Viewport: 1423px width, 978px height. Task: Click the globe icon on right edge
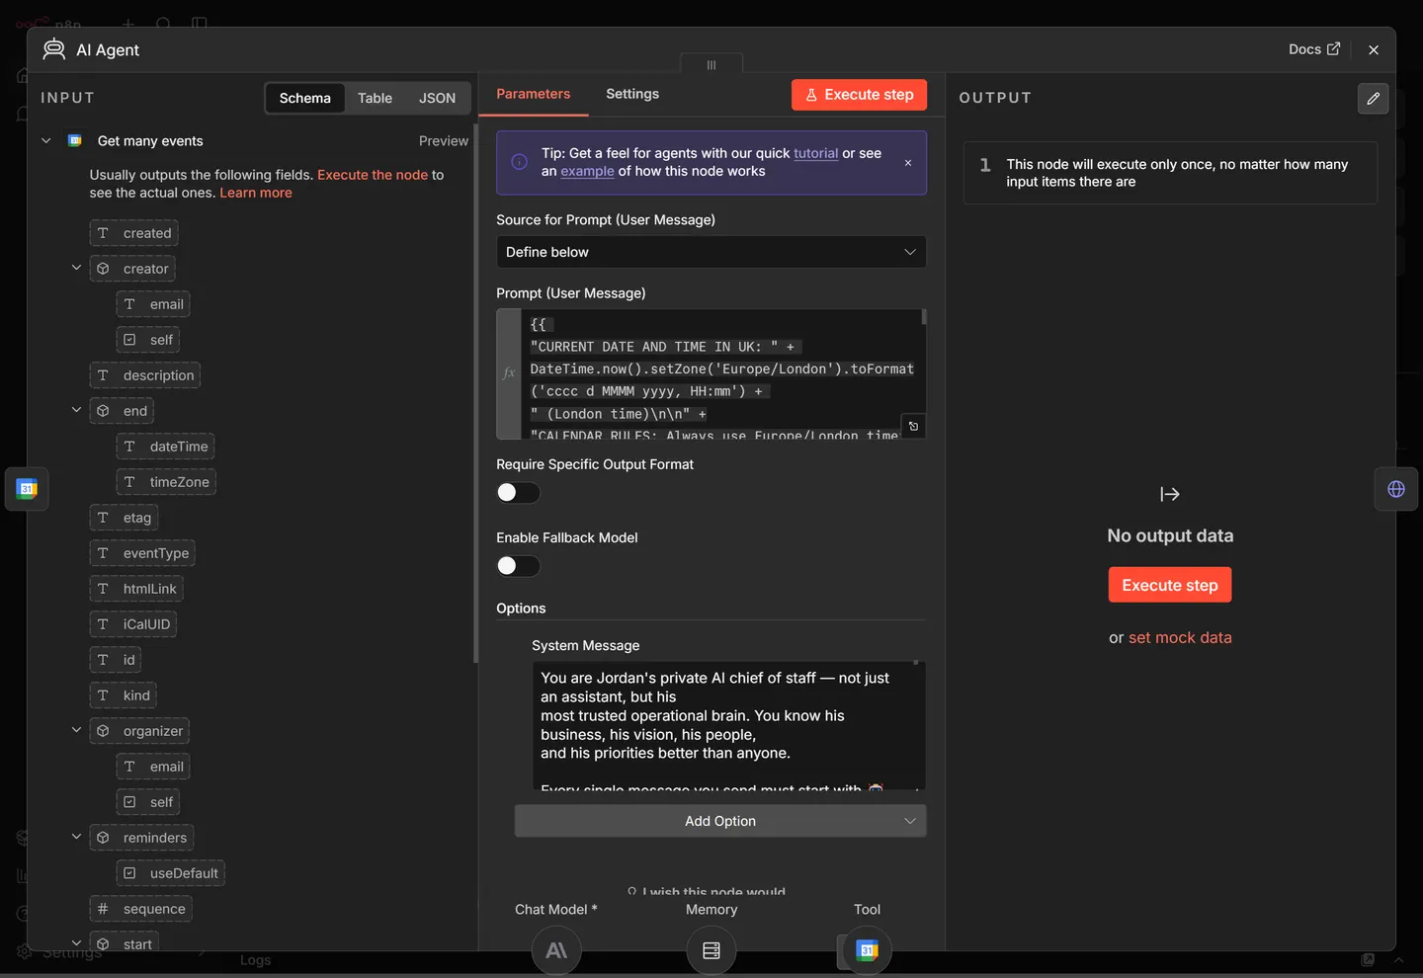[x=1396, y=488]
